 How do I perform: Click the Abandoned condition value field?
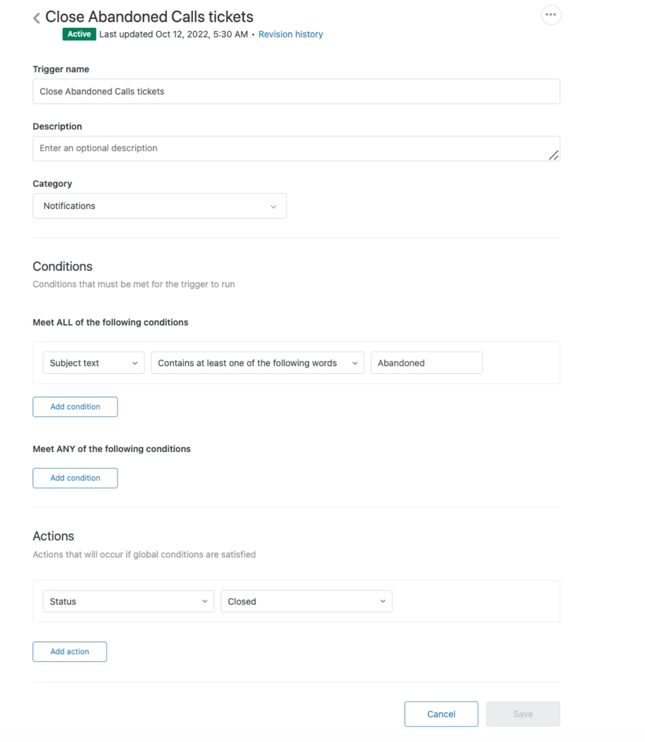click(427, 363)
